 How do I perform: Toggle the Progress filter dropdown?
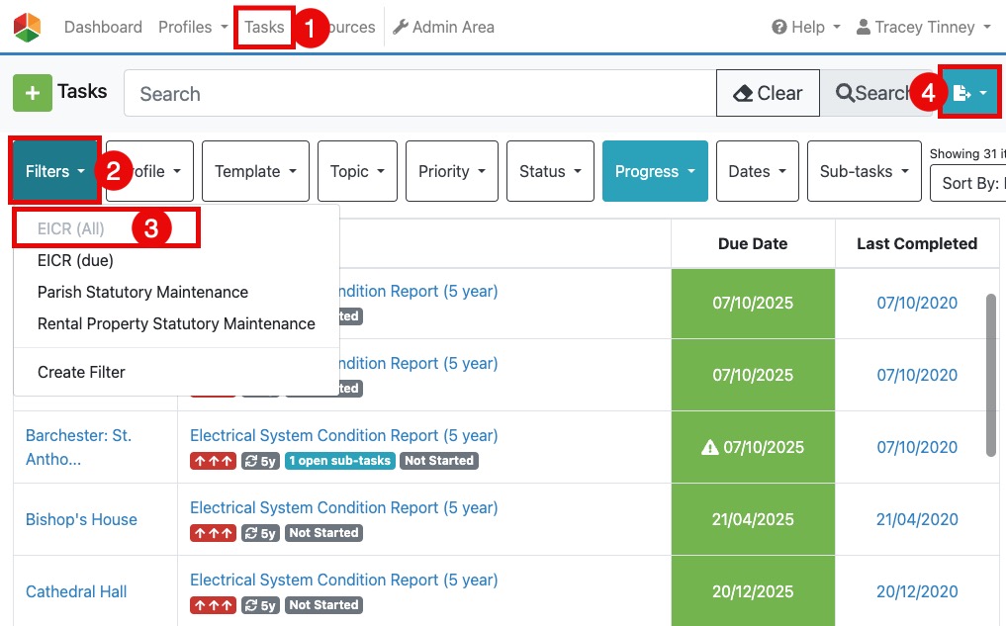coord(654,171)
